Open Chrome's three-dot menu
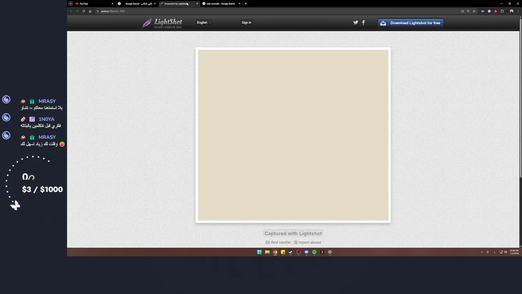The width and height of the screenshot is (522, 294). tap(518, 11)
